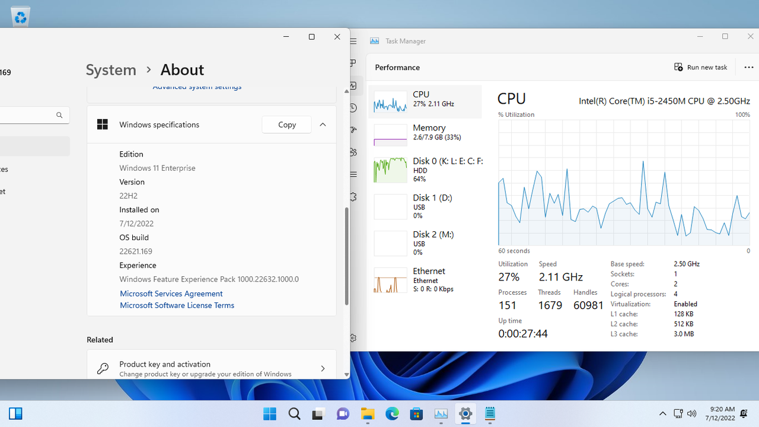Open Microsoft Software License Terms link
This screenshot has height=427, width=759.
[x=177, y=305]
